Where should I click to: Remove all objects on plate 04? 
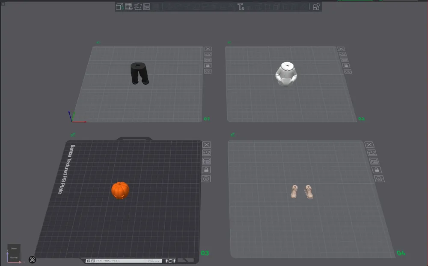coord(369,145)
